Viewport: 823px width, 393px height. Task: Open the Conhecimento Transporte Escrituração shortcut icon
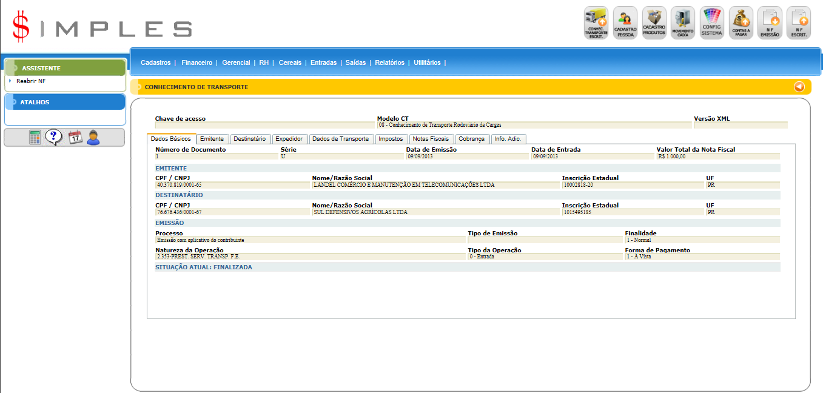pos(596,23)
